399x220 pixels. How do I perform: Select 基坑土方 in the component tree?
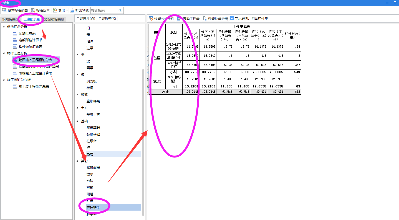[x=93, y=114]
